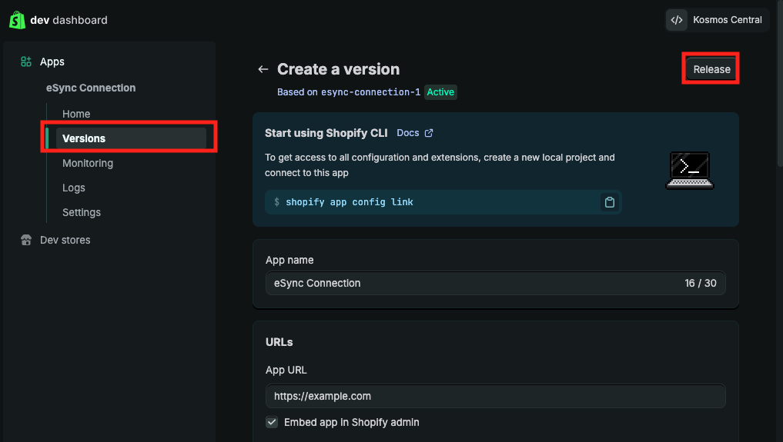783x442 pixels.
Task: Click the Apps grid icon in sidebar
Action: click(x=26, y=61)
